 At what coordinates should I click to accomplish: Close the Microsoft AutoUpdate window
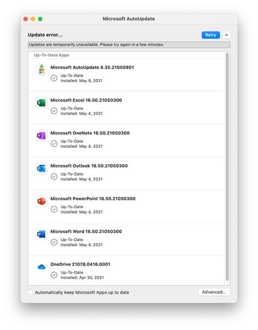click(26, 19)
